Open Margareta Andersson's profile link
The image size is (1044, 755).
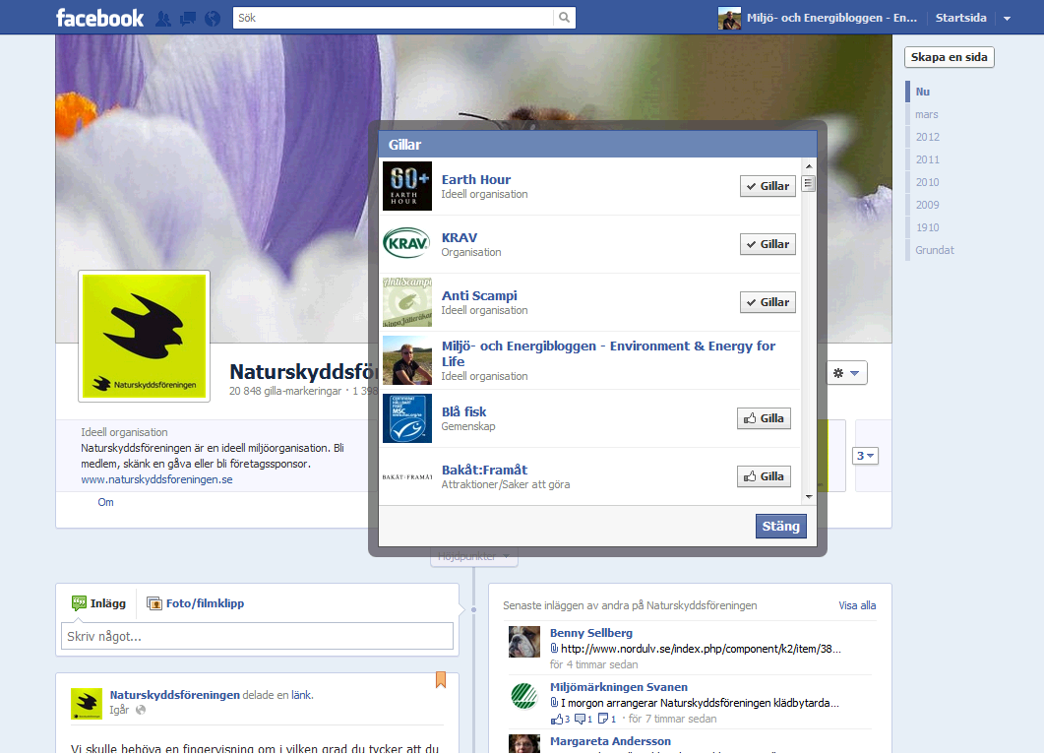(610, 741)
